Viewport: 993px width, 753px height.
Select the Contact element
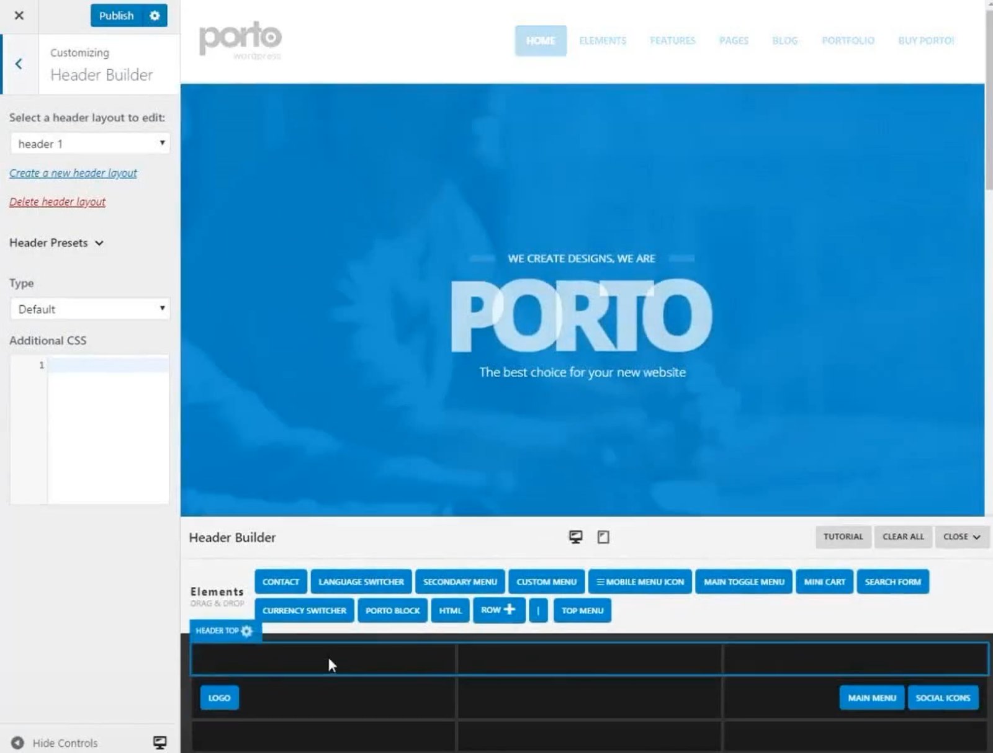pos(281,582)
